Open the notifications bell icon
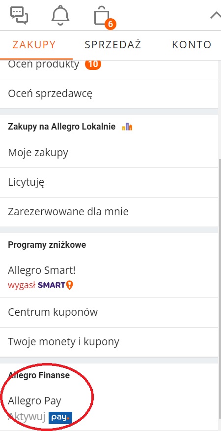The image size is (221, 431). coord(60,15)
